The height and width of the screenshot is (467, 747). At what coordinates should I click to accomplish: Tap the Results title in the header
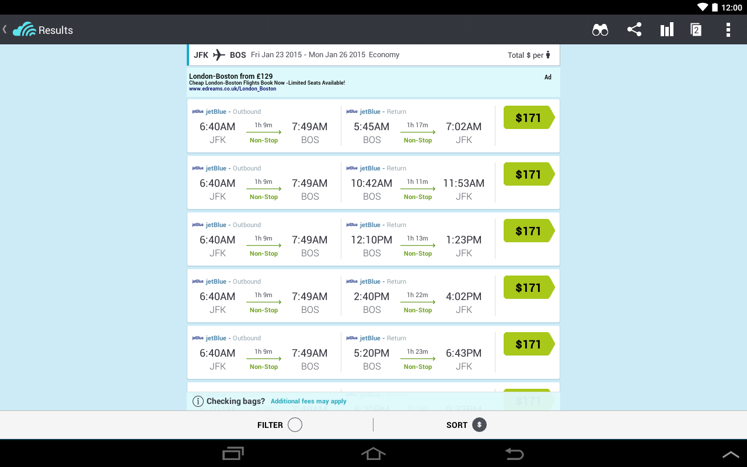pos(56,30)
